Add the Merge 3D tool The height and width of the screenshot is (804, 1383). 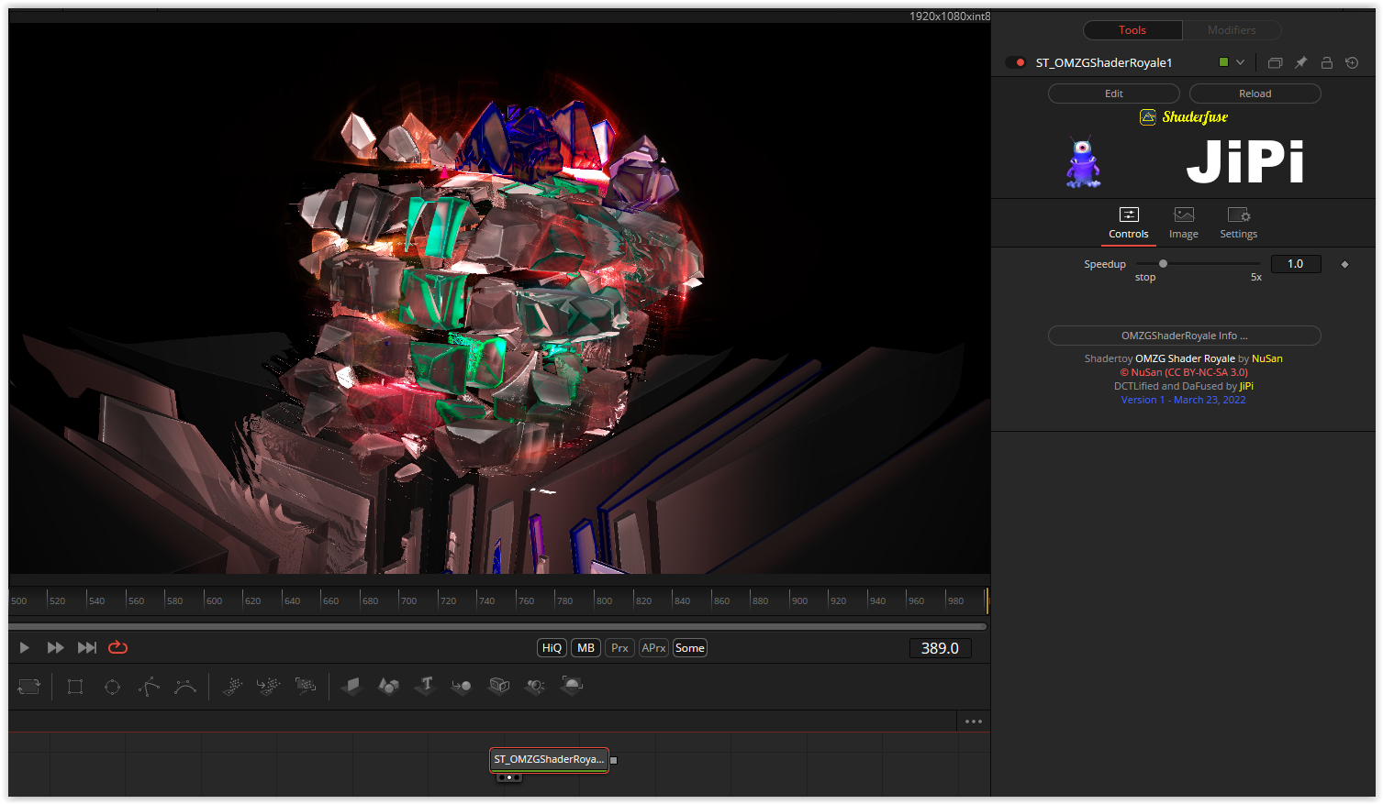(x=462, y=686)
